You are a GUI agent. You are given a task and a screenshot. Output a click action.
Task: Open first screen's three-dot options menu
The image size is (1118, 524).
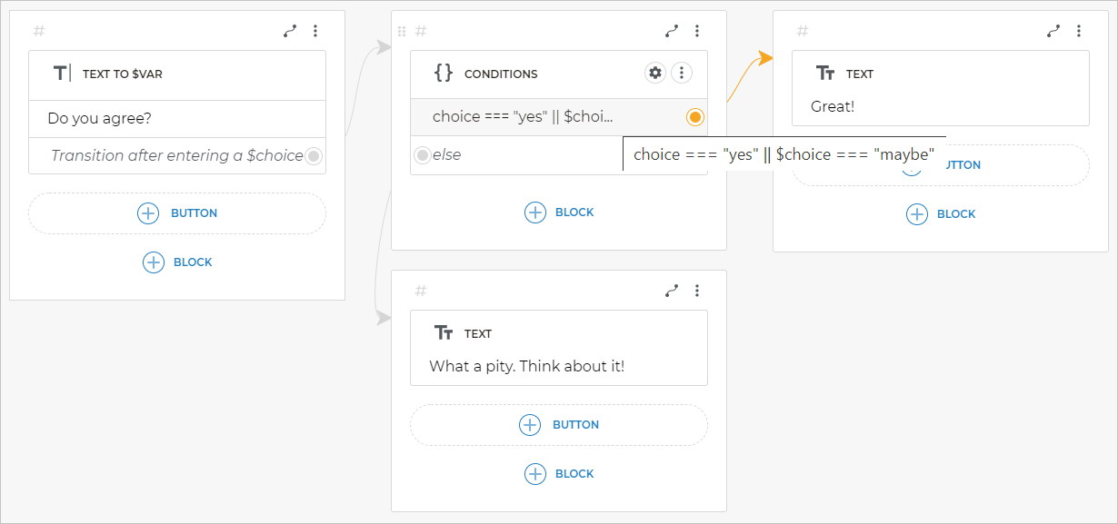pos(315,31)
